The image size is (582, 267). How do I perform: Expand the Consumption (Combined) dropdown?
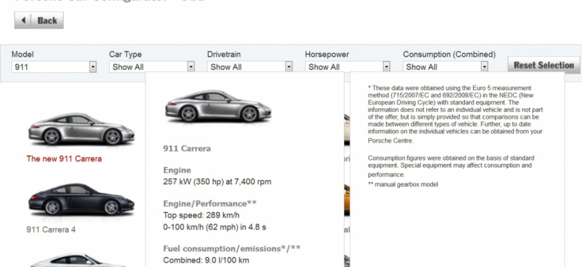pos(446,67)
